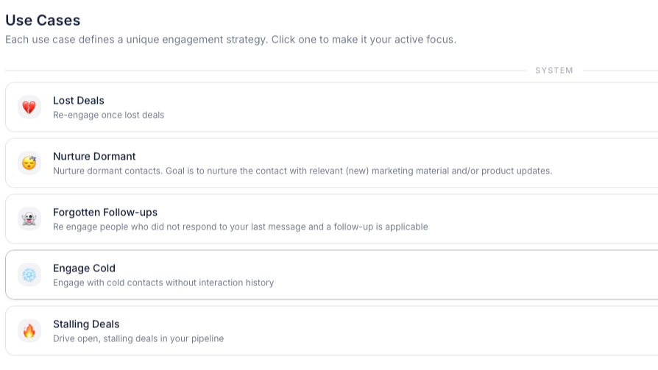
Task: Select the Nurture Dormant title
Action: tap(94, 157)
